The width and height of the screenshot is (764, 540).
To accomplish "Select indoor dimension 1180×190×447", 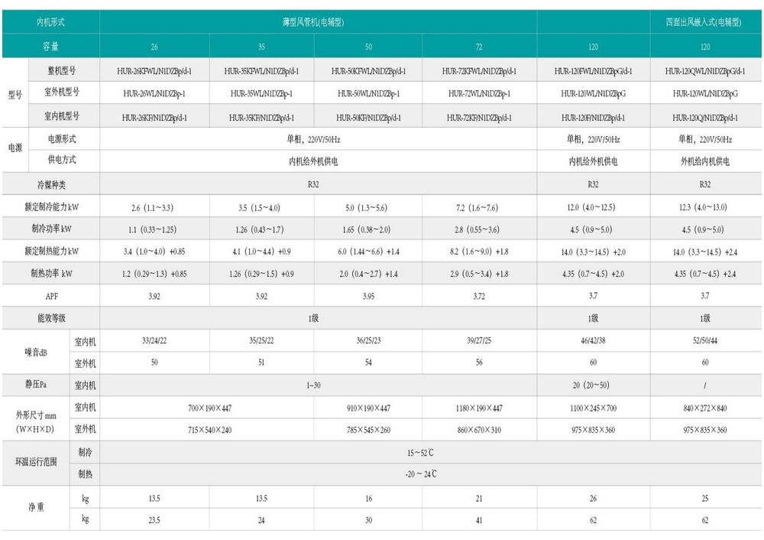I will (x=479, y=408).
